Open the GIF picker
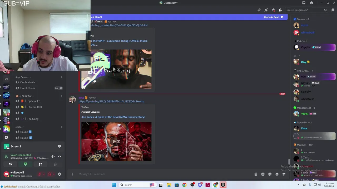The width and height of the screenshot is (337, 189). 263,174
